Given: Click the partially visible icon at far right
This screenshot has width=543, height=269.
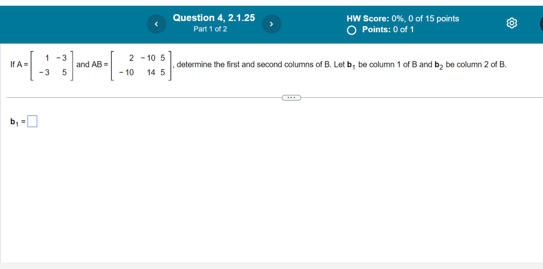Looking at the screenshot, I should pos(542,24).
